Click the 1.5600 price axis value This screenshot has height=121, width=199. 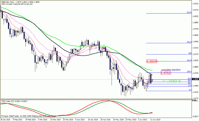point(195,35)
